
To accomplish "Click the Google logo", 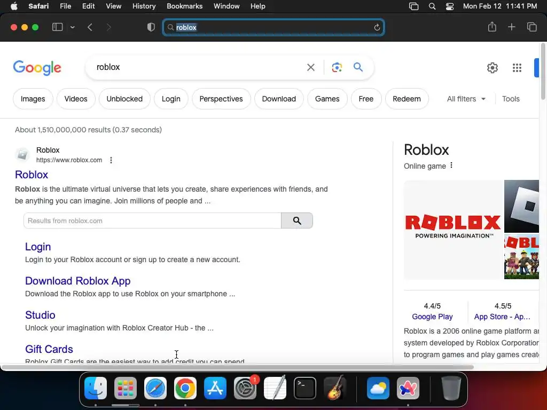I will 37,68.
